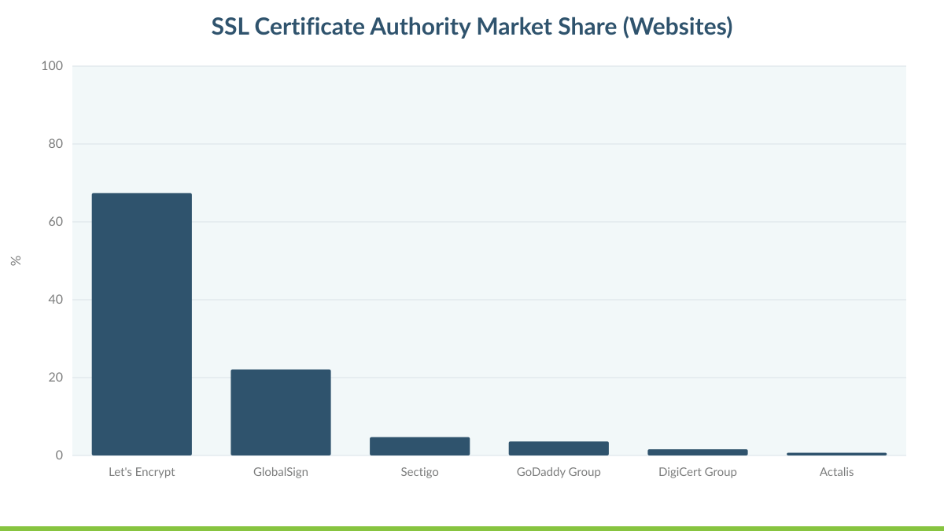Click the 'DigiCert Group' axis label

pos(698,472)
